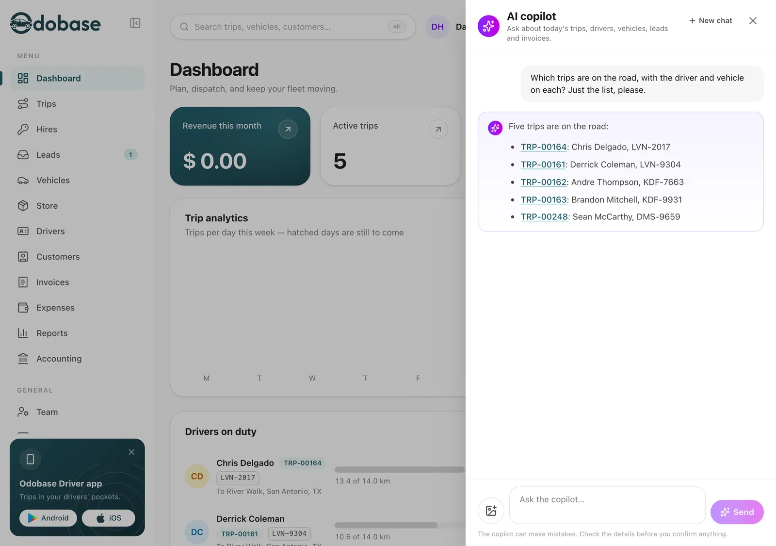Click TRP-00161 badge under Derrick Coleman
The image size is (776, 546).
pyautogui.click(x=240, y=534)
